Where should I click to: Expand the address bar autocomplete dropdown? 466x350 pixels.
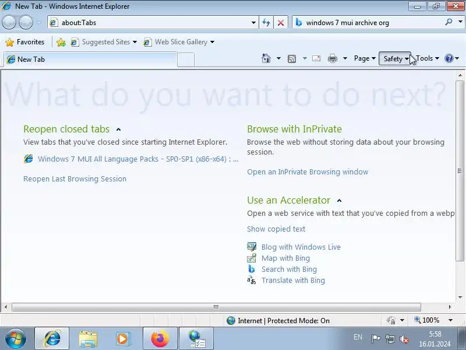253,23
